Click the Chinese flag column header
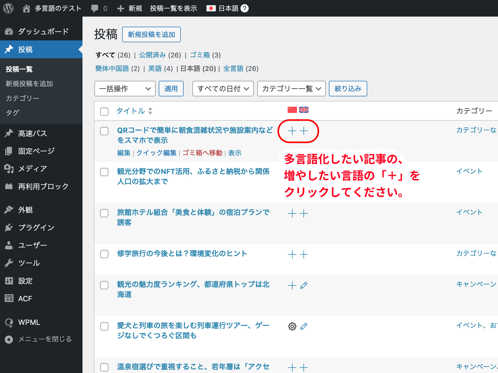 coord(292,110)
